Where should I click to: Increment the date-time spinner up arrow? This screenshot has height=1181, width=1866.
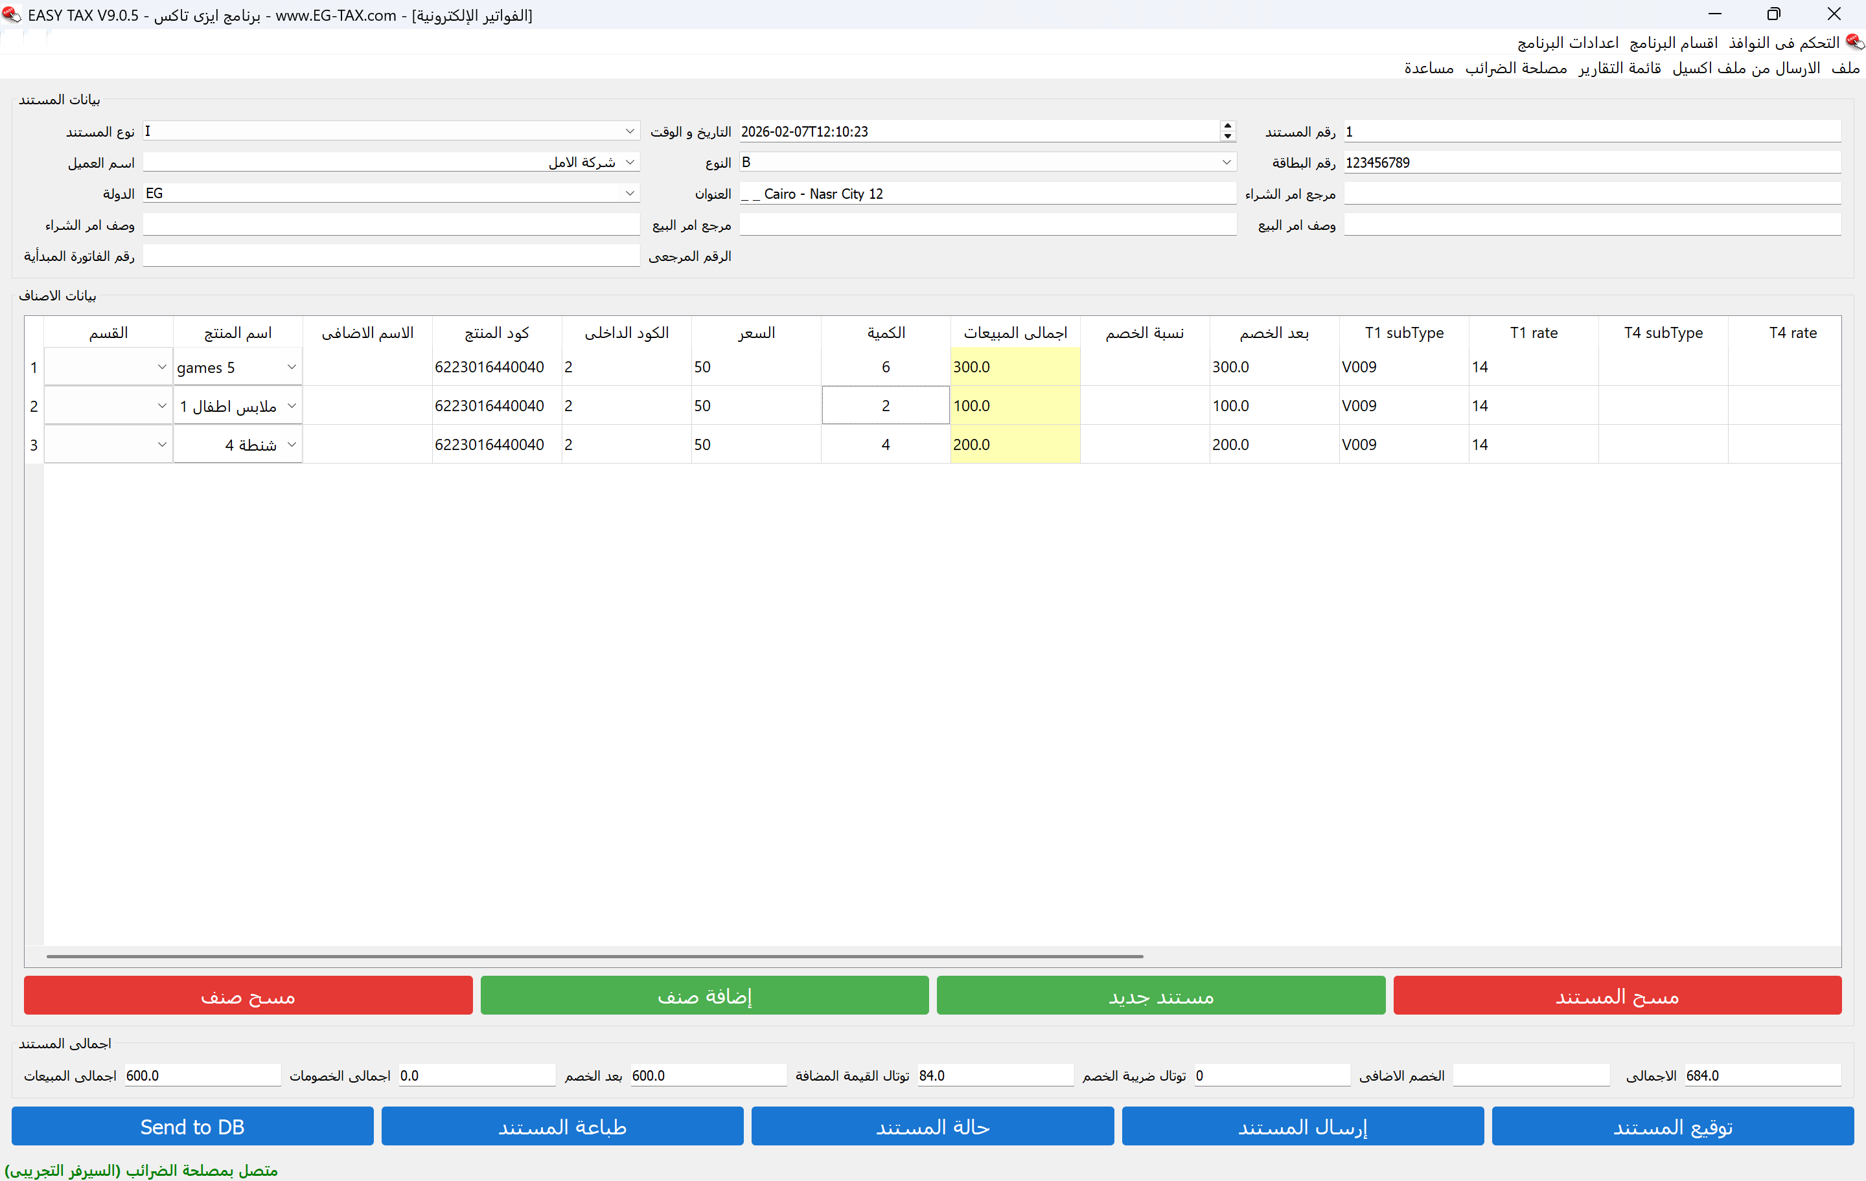1227,126
